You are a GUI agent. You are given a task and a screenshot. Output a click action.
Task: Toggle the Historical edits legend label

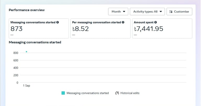[x=130, y=93]
